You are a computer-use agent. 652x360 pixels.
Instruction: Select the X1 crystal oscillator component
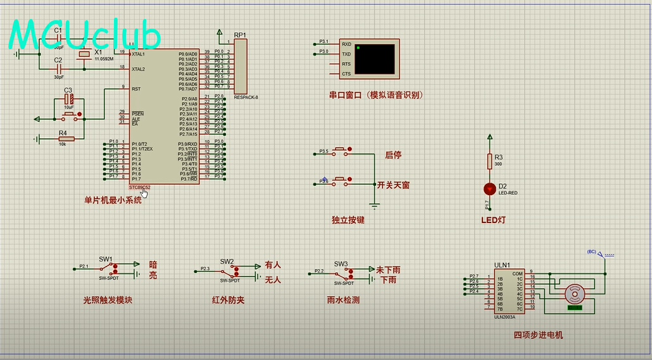point(84,57)
